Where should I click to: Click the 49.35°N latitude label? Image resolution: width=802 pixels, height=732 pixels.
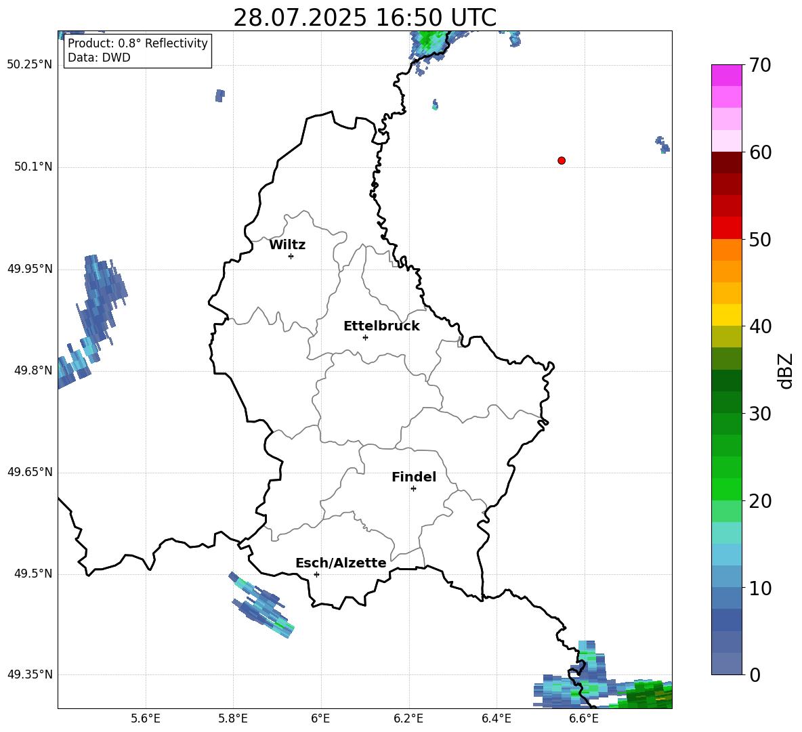click(30, 674)
